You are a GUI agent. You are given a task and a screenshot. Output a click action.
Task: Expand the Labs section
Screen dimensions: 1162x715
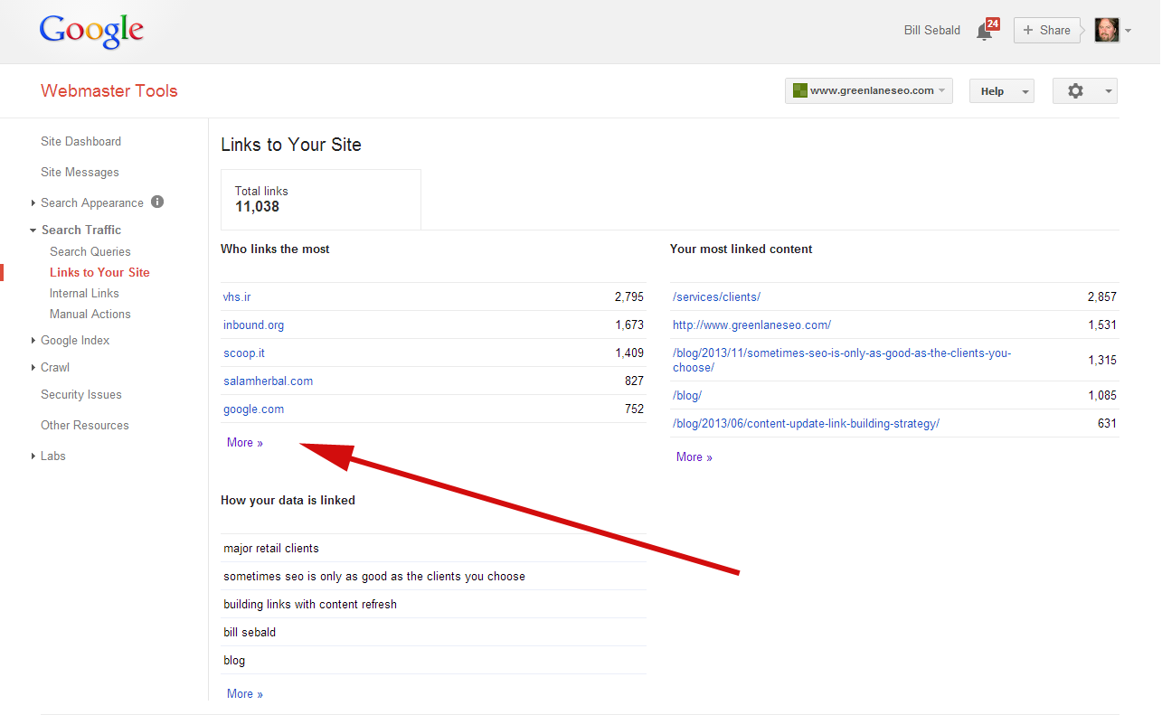pyautogui.click(x=33, y=456)
